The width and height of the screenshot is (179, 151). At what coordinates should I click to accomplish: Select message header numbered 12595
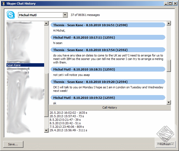(x=108, y=98)
